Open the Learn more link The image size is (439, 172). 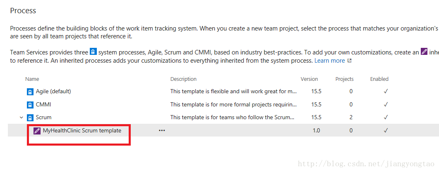329,61
